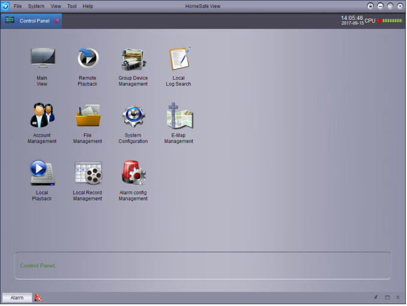Viewport: 407px width, 306px height.
Task: Open Local Record Management
Action: click(88, 173)
